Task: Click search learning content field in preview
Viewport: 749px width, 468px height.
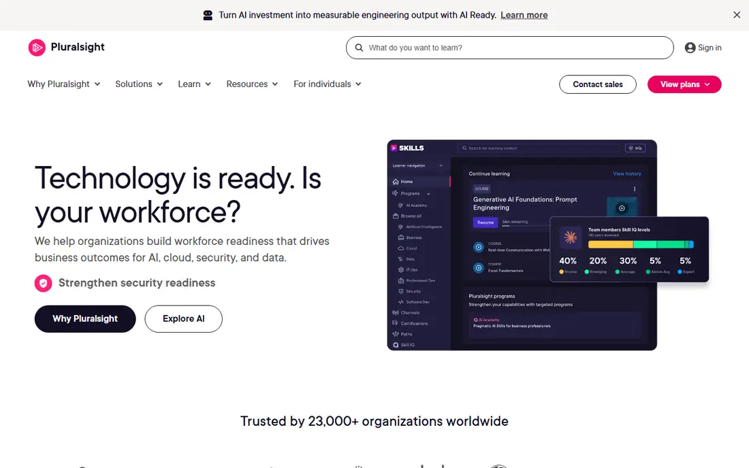Action: click(539, 148)
